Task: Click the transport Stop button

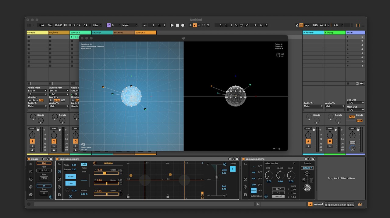Action: pos(178,25)
